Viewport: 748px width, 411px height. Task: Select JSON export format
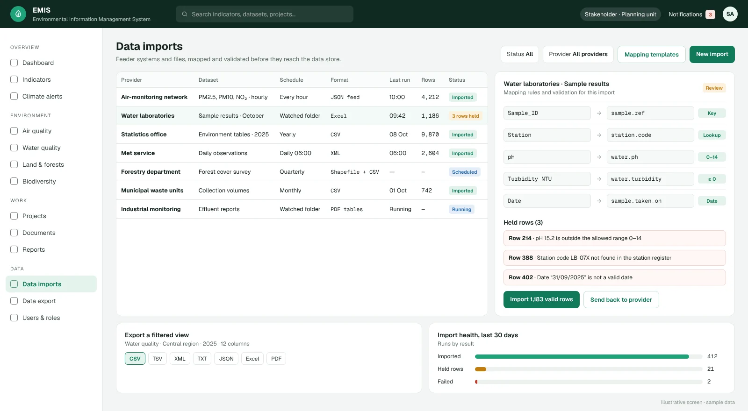pyautogui.click(x=226, y=359)
